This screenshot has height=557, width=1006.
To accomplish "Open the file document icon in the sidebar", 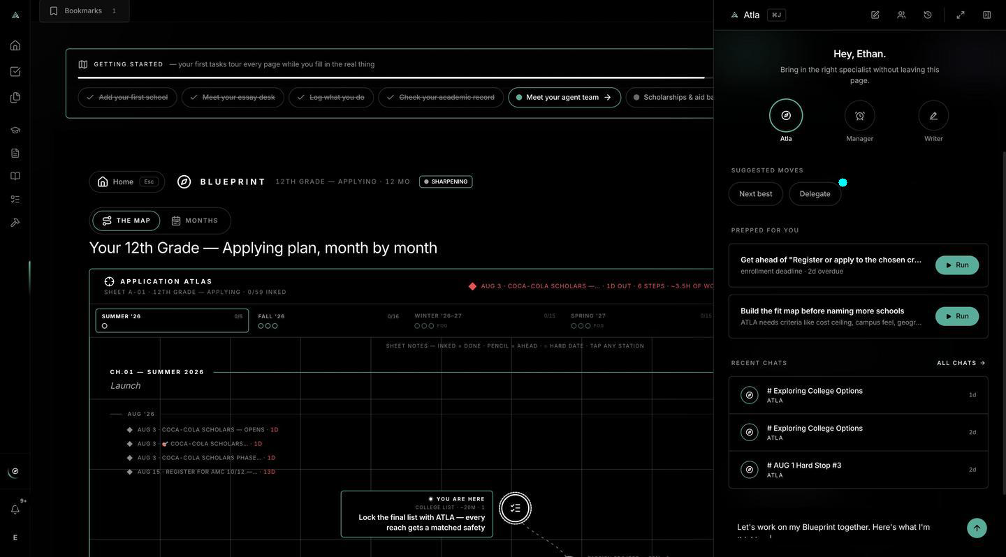I will click(15, 153).
